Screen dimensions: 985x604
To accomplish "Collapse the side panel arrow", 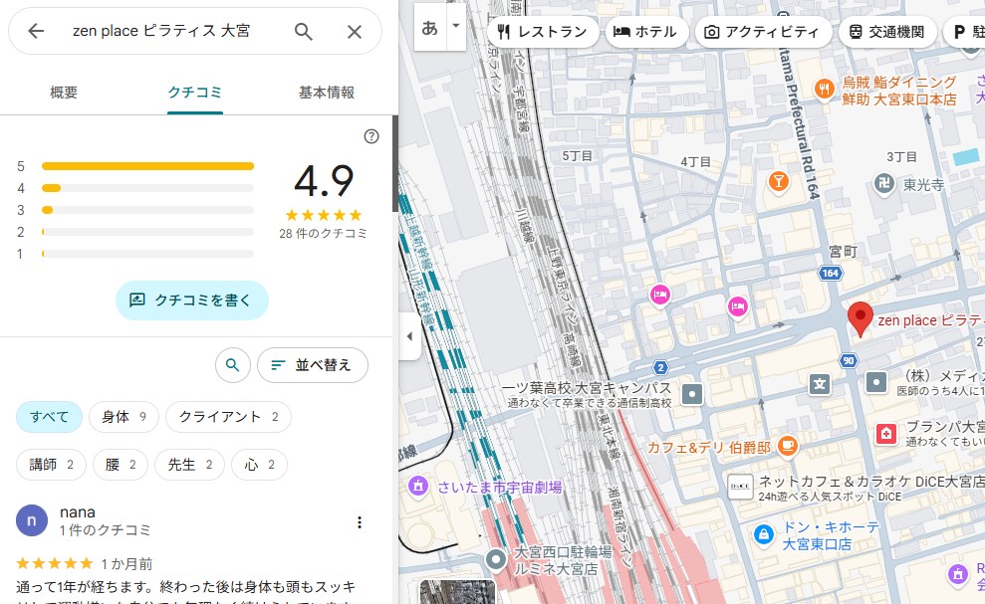I will pyautogui.click(x=409, y=336).
